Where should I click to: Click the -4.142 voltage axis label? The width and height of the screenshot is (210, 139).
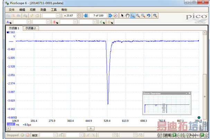(11, 109)
